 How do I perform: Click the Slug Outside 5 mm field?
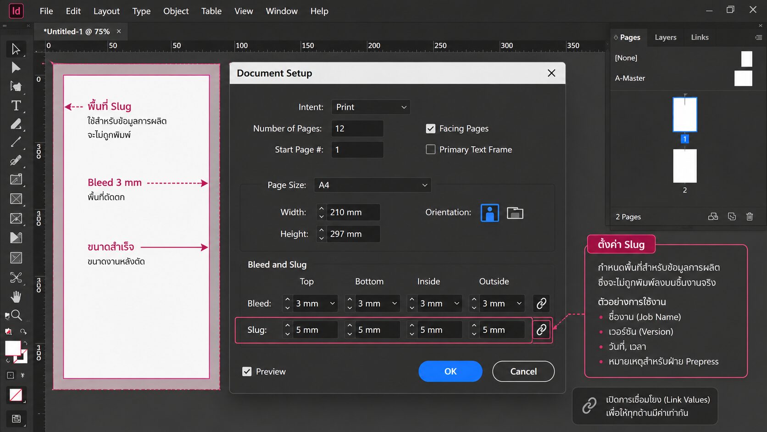coord(502,330)
